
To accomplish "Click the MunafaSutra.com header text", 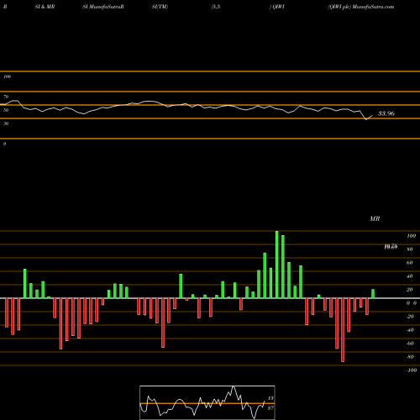I will 373,7.
